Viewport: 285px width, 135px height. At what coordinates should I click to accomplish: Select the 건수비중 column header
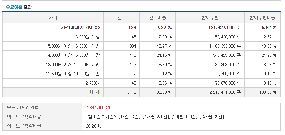pyautogui.click(x=158, y=17)
